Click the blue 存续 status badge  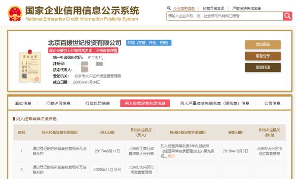click(x=149, y=43)
